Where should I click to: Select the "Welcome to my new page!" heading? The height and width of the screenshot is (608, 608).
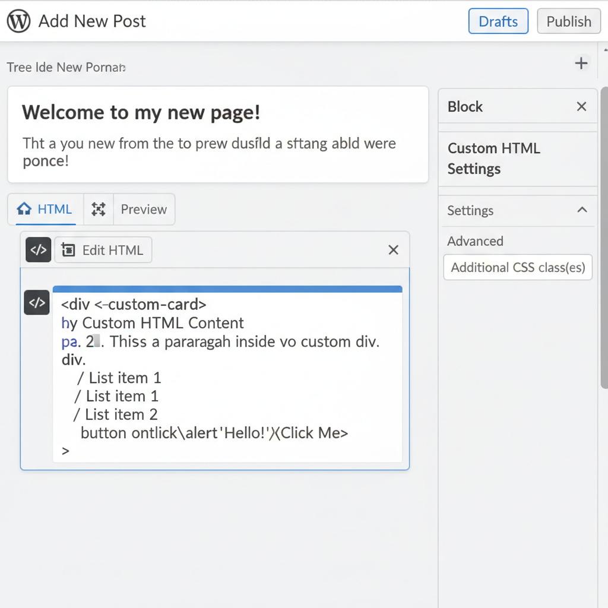[x=141, y=112]
